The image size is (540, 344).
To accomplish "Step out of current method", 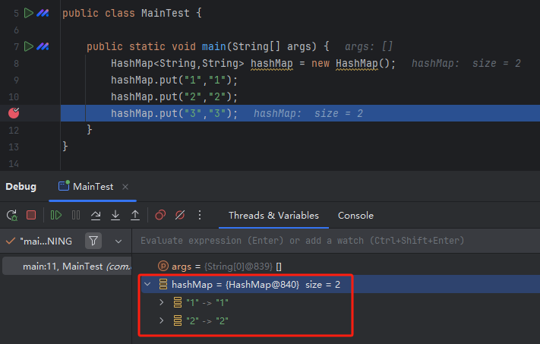I will [135, 216].
